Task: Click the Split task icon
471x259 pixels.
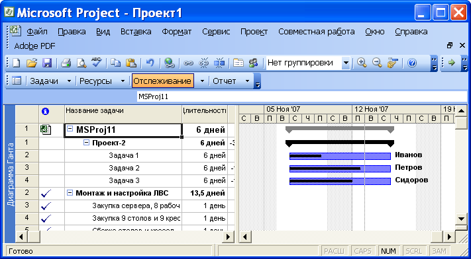Action: click(219, 63)
